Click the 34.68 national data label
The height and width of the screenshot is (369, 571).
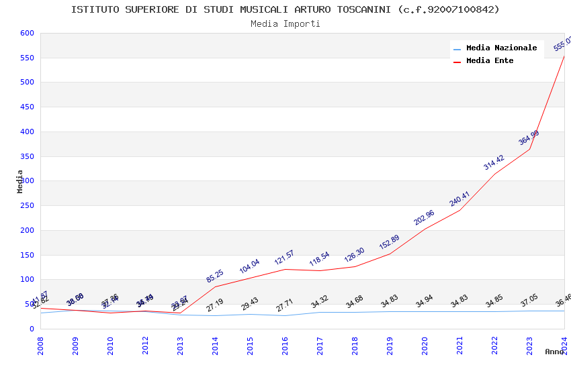(355, 302)
